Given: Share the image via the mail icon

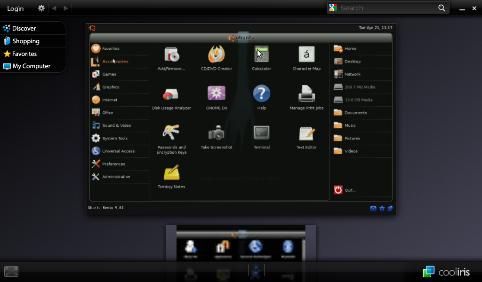Looking at the screenshot, I should [x=373, y=208].
